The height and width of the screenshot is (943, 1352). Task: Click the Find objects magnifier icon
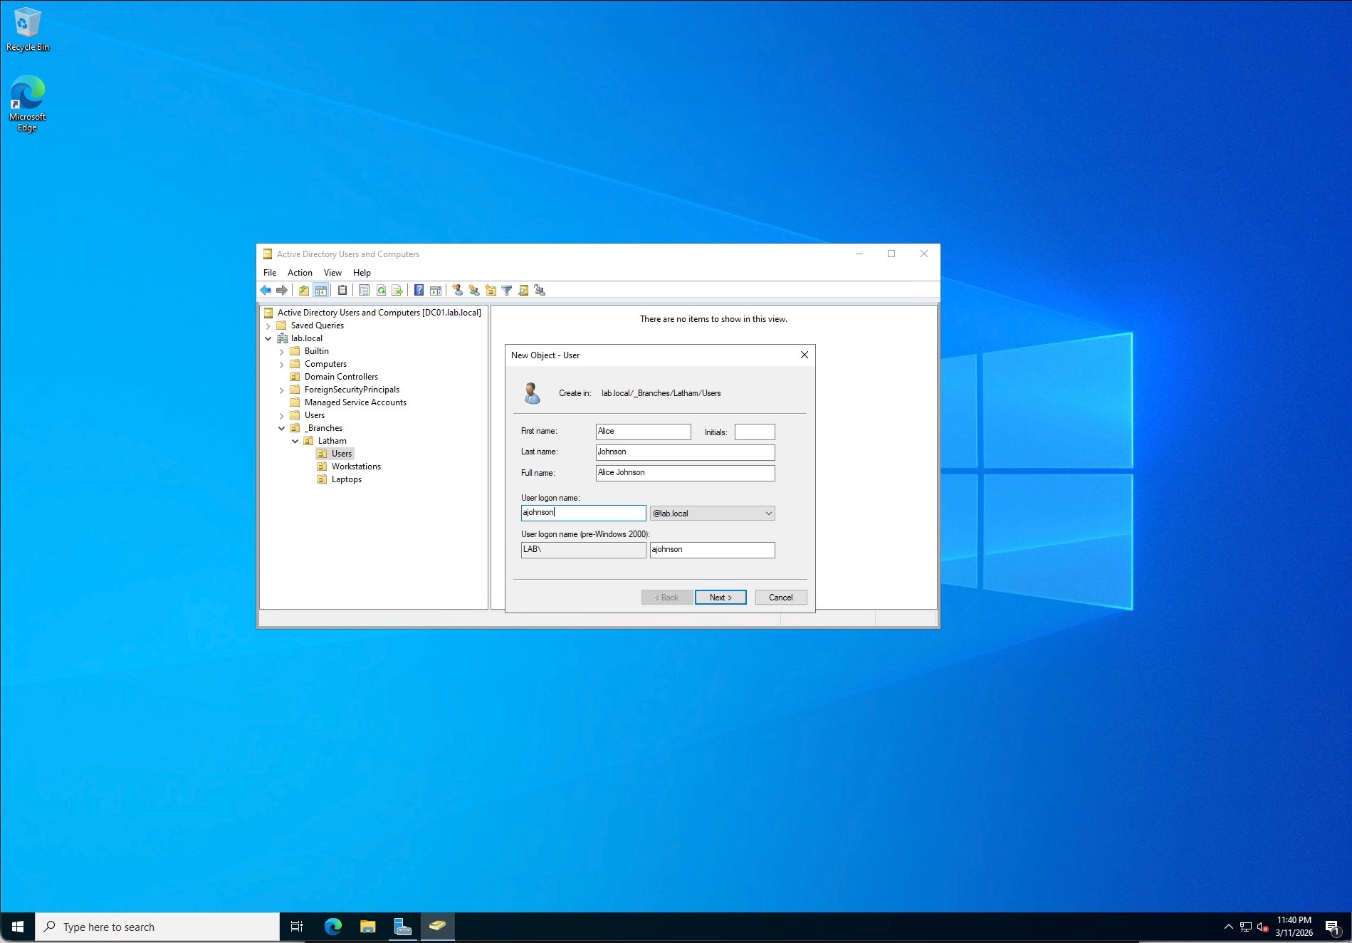[x=523, y=291]
